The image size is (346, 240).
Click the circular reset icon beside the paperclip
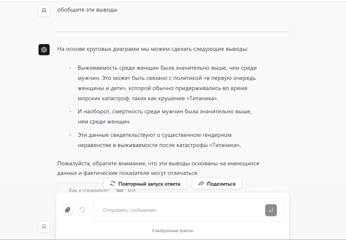point(82,209)
